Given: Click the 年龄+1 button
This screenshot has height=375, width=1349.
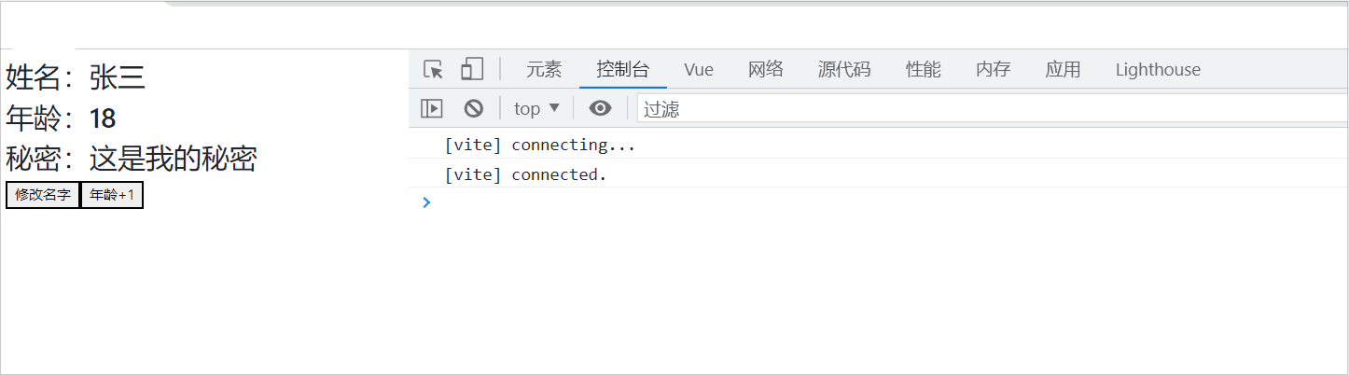Looking at the screenshot, I should click(x=112, y=195).
